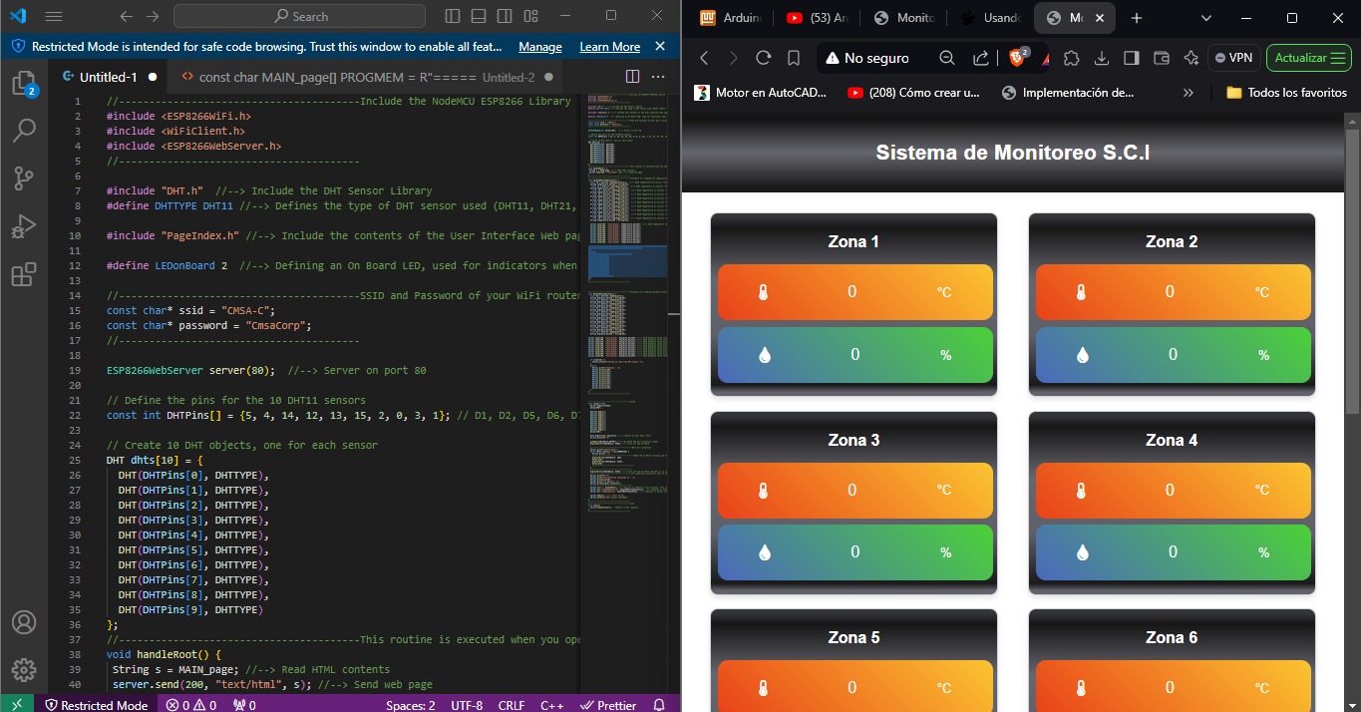Open the editor's more actions ellipsis menu
The image size is (1361, 712).
[x=657, y=76]
